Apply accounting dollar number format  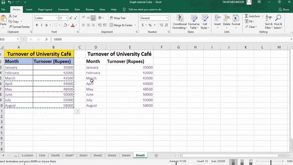143,25
